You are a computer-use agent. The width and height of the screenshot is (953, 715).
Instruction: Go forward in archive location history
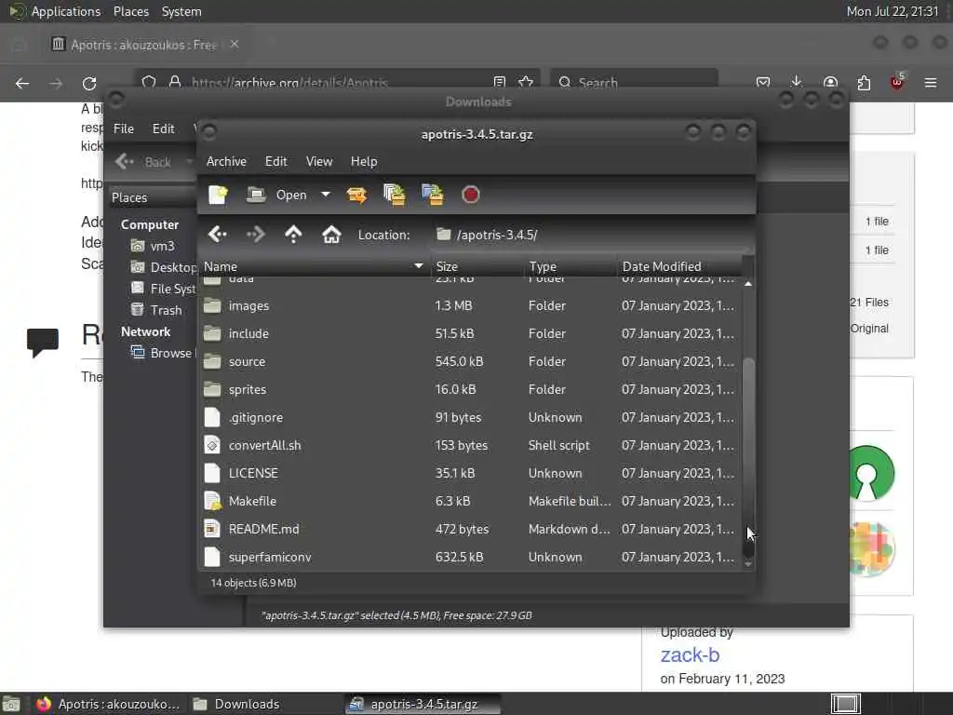pos(255,234)
